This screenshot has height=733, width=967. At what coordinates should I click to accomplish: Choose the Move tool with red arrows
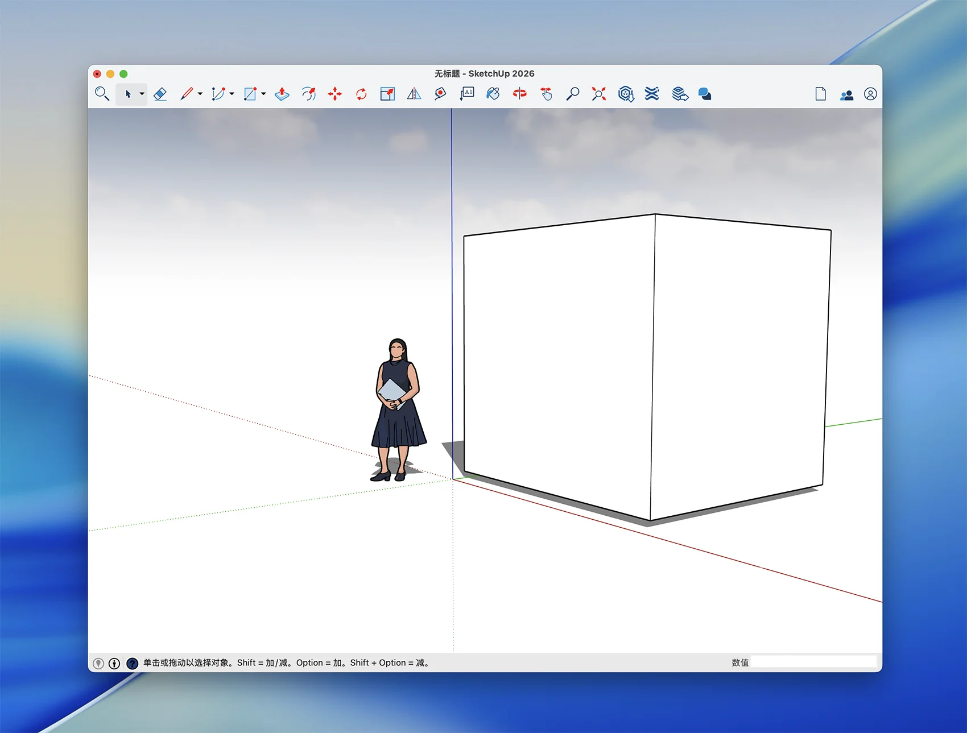334,94
